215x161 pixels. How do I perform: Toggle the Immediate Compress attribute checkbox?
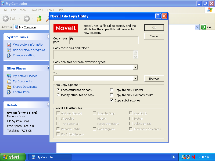click(131, 129)
